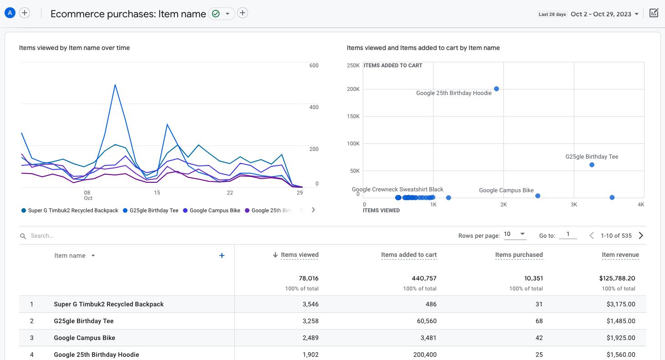Add a secondary dimension with the plus icon
Viewport: 665px width, 360px height.
click(222, 255)
